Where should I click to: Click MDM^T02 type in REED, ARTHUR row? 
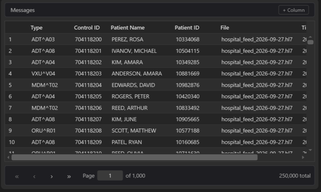click(45, 108)
